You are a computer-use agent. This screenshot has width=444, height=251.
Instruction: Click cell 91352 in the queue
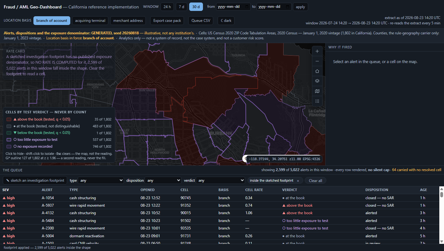(x=185, y=205)
